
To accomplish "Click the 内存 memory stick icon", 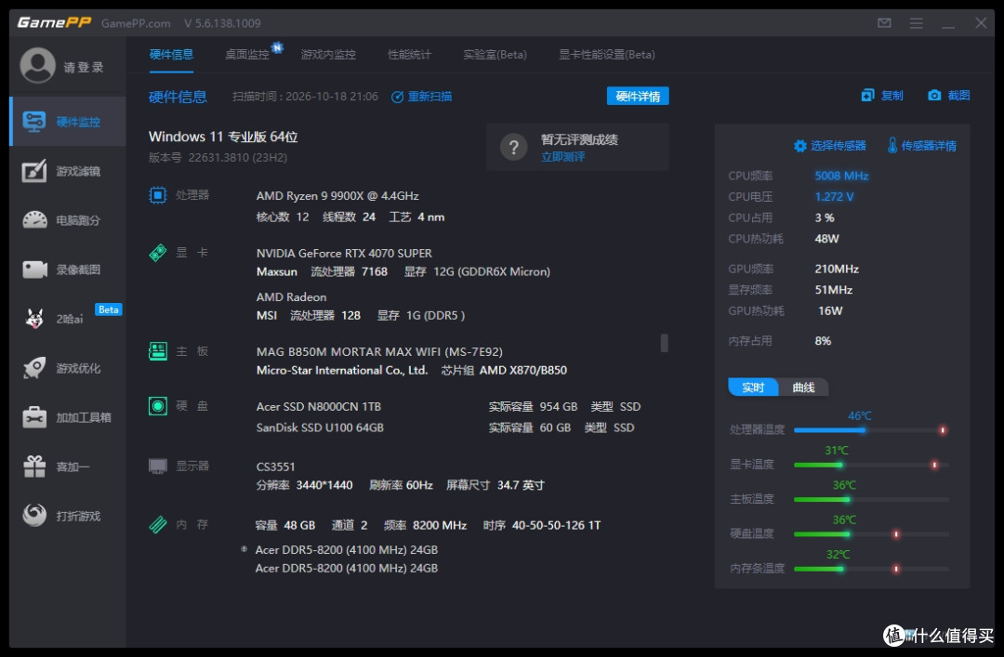I will [x=157, y=524].
